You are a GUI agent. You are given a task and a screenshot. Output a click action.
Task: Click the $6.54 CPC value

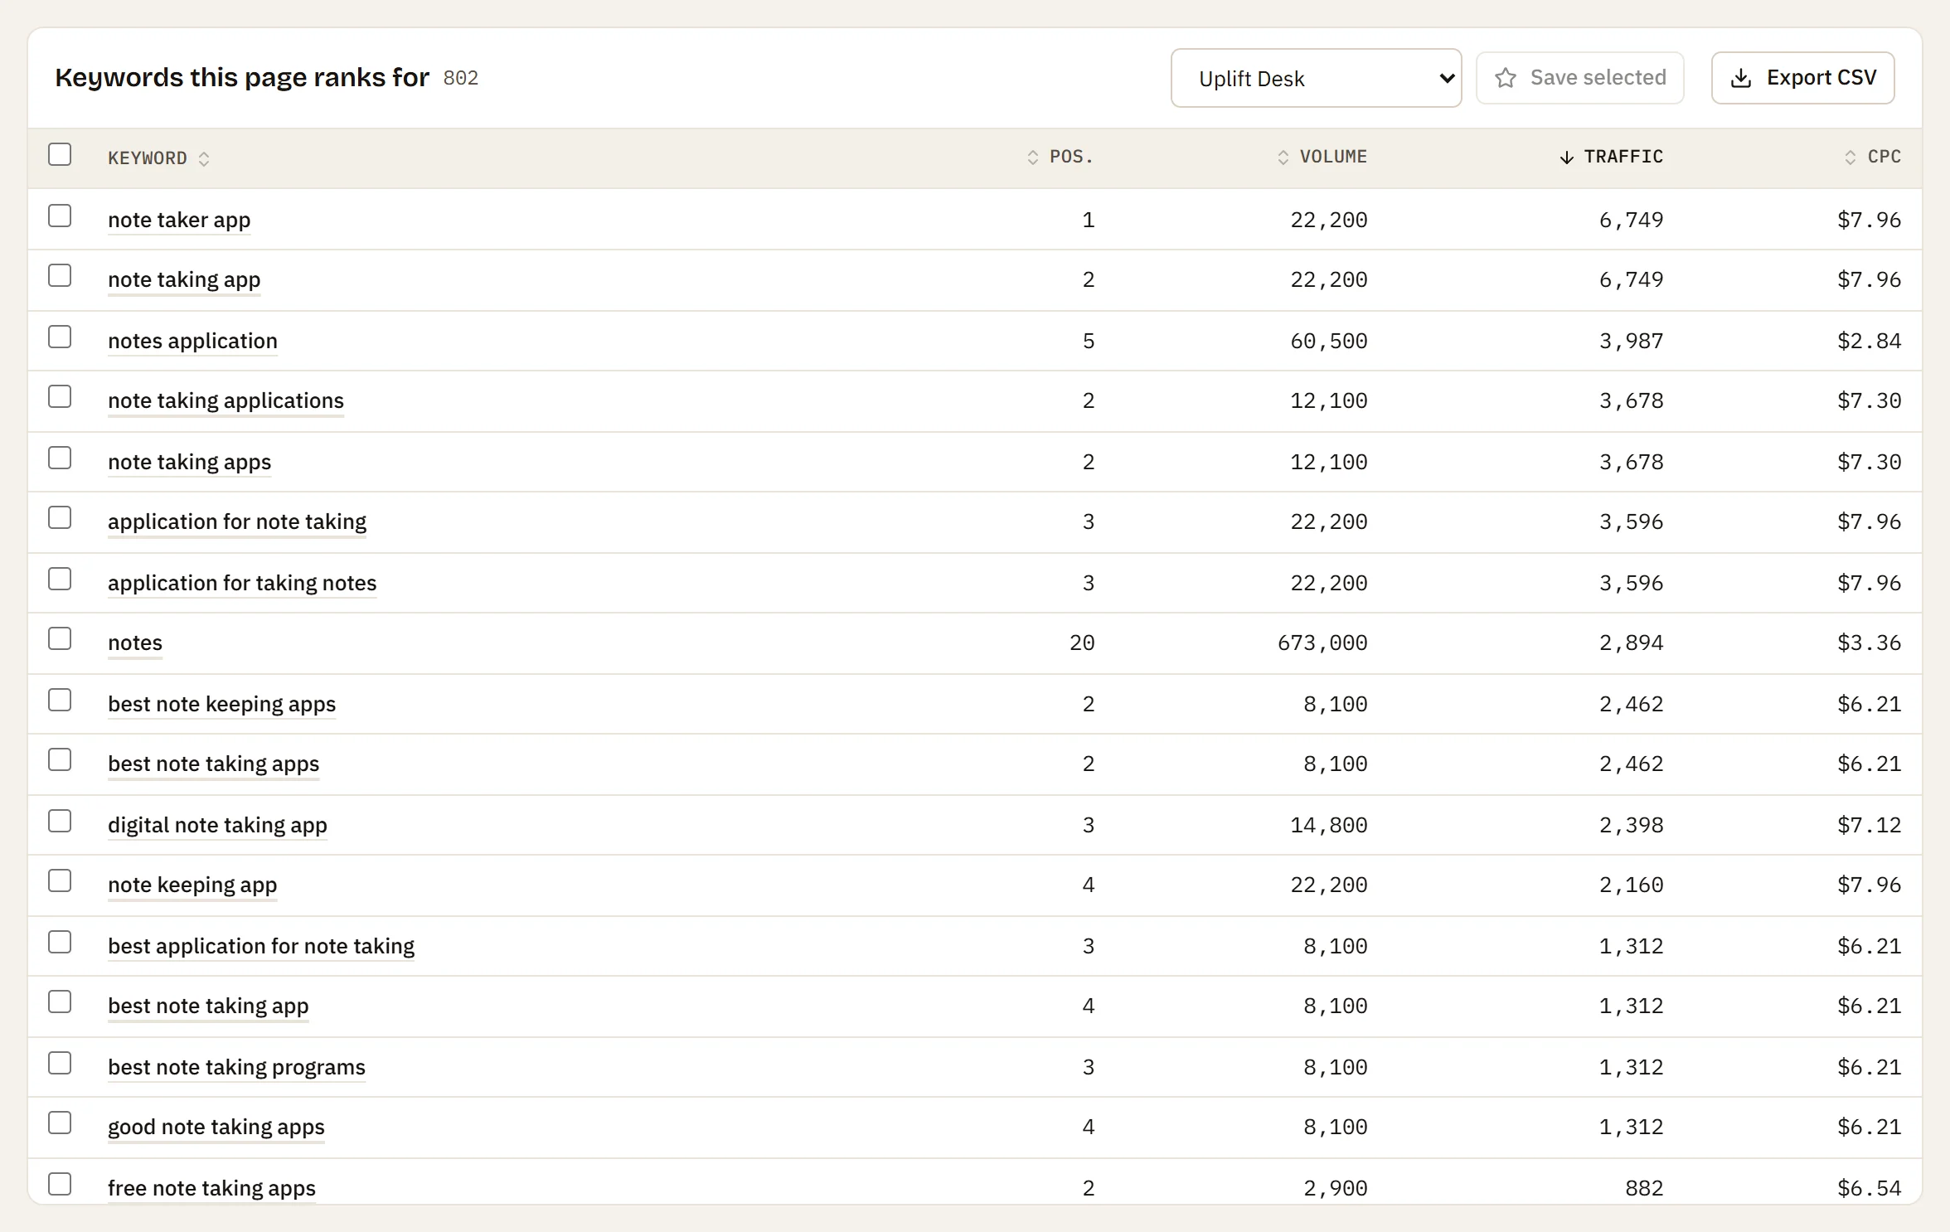(1869, 1189)
